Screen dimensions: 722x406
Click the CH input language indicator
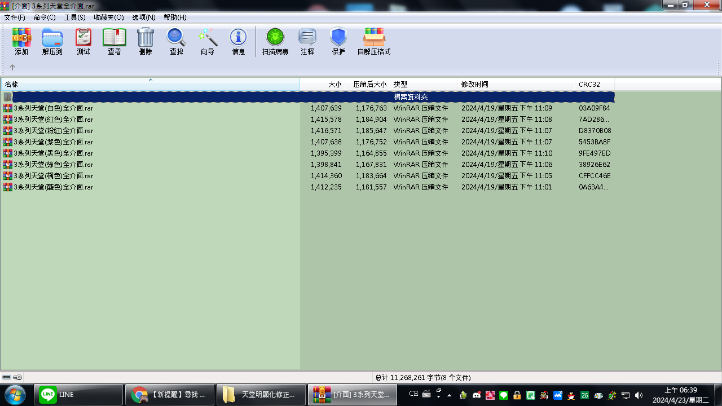coord(413,394)
